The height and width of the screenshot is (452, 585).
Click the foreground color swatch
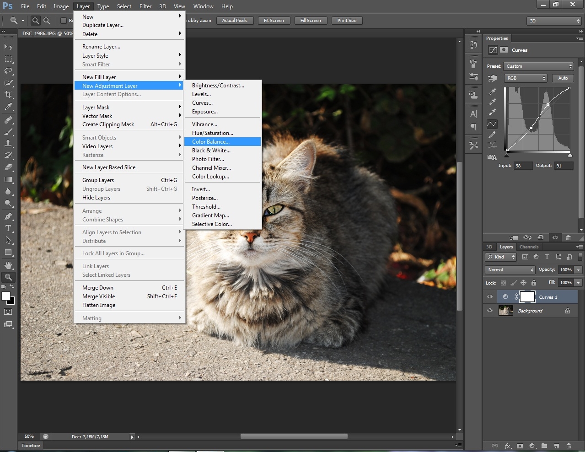click(6, 296)
